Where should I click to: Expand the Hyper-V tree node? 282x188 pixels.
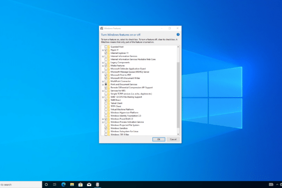103,50
